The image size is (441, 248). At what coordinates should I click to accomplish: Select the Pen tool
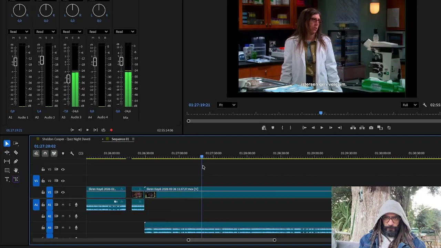point(16,161)
